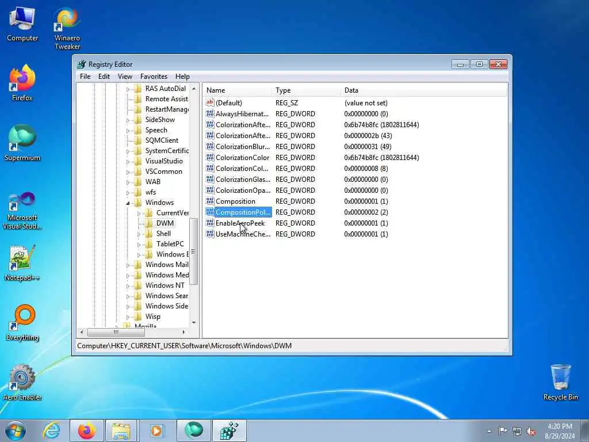Open Supermium from the taskbar
The width and height of the screenshot is (589, 442).
click(194, 430)
